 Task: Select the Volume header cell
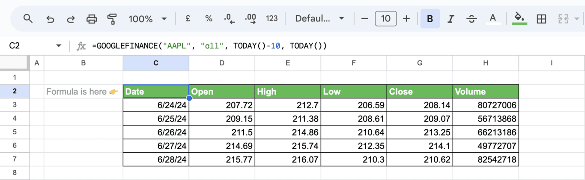[486, 91]
